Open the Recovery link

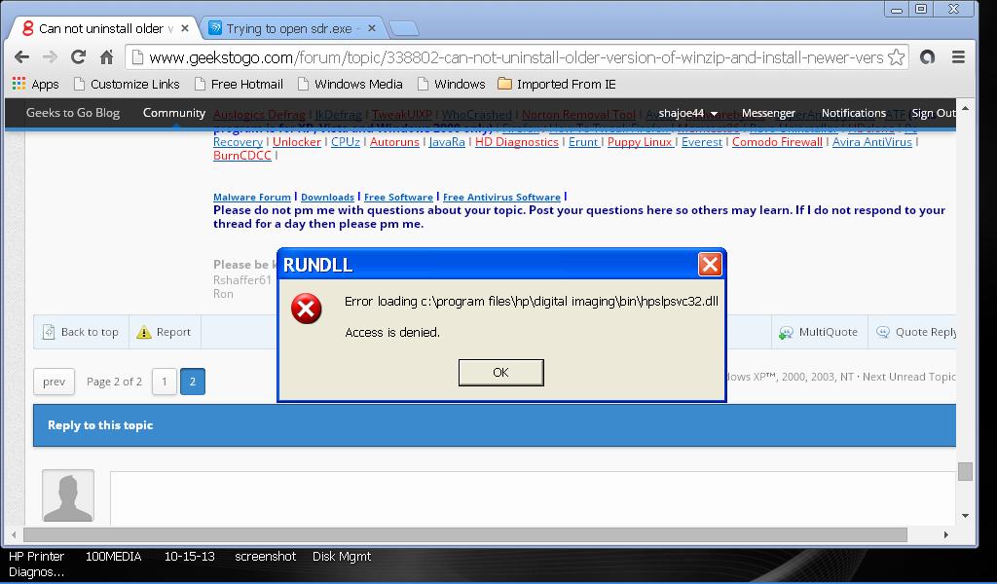(238, 142)
